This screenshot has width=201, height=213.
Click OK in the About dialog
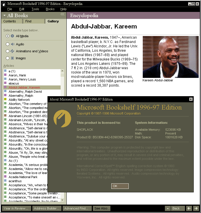click(120, 186)
